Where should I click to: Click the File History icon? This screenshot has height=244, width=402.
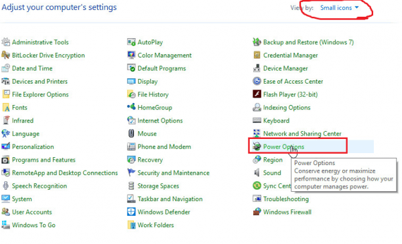[x=131, y=94]
